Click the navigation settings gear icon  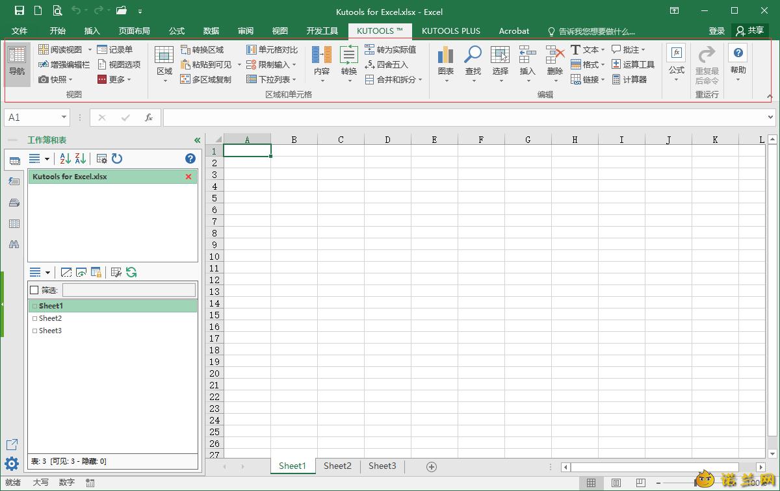tap(11, 464)
